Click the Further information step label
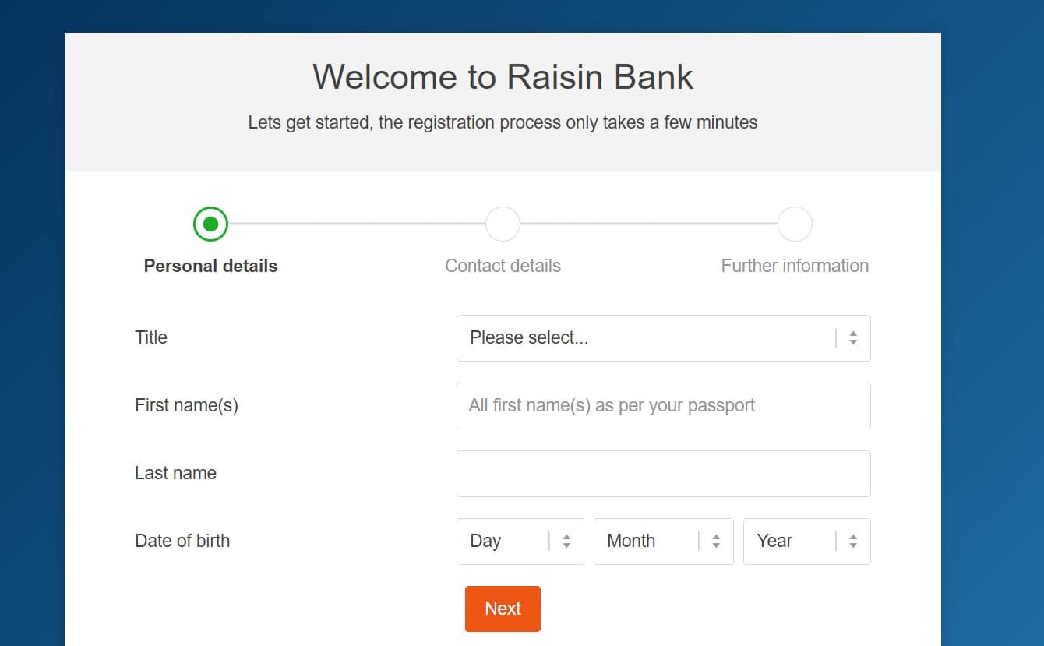 coord(795,266)
